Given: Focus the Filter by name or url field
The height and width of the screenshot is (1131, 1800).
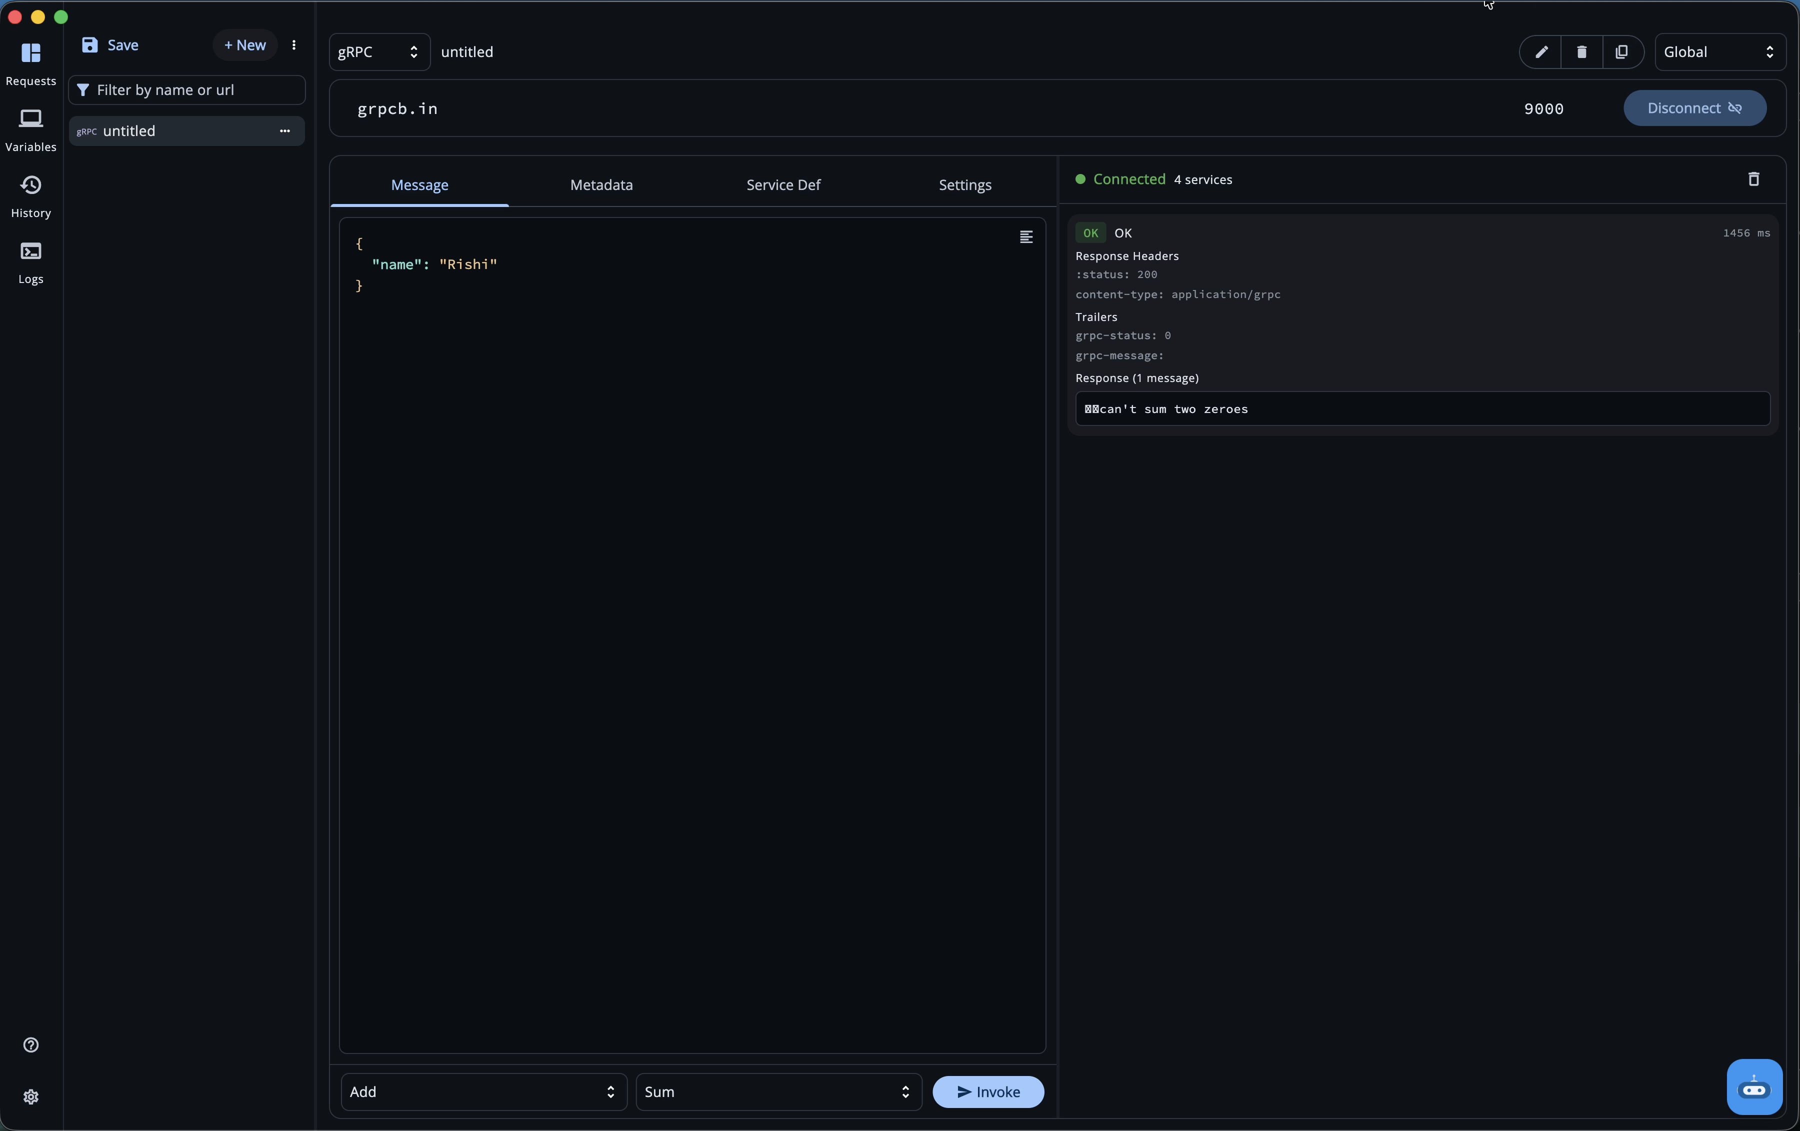Looking at the screenshot, I should pos(187,89).
